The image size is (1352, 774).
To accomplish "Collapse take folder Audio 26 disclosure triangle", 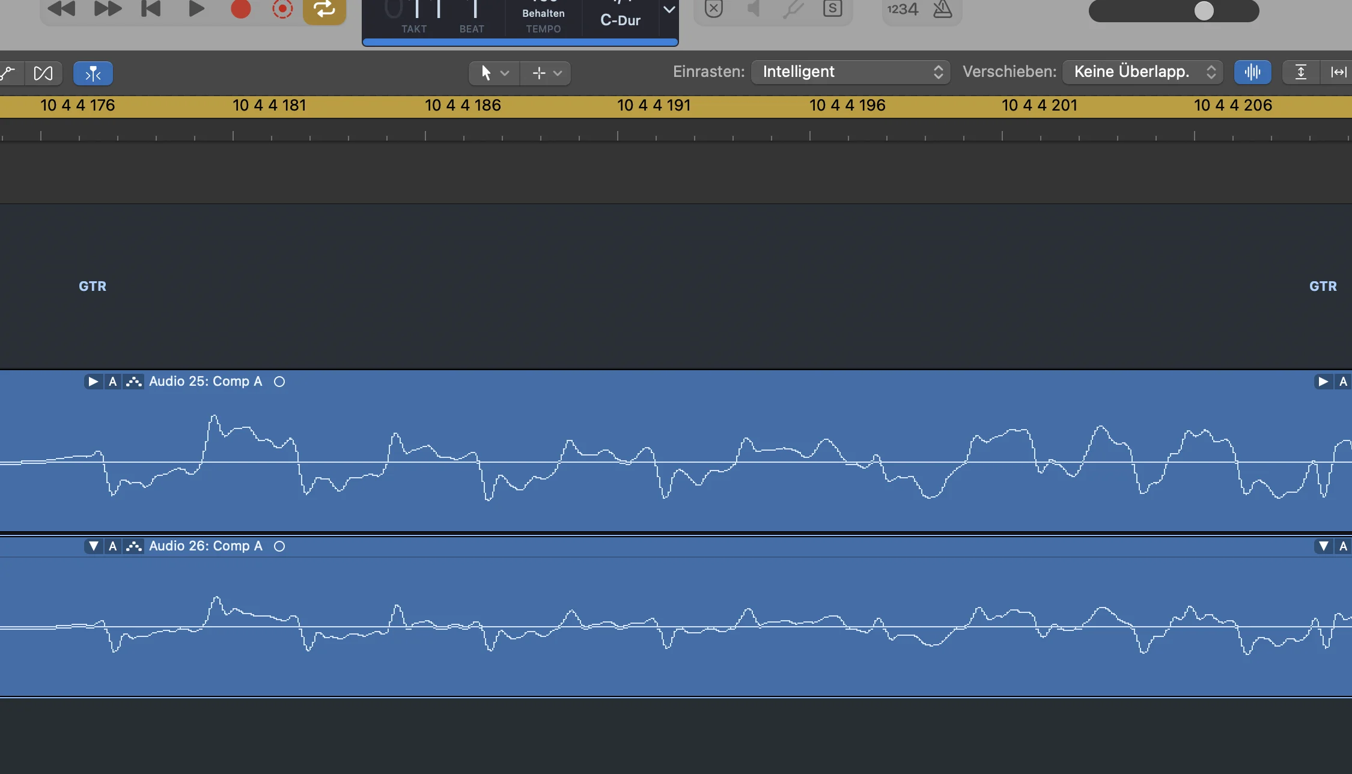I will pos(93,546).
